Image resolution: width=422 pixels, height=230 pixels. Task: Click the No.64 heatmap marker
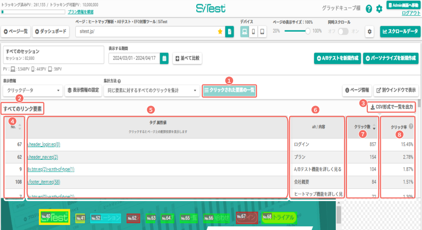coord(167,218)
